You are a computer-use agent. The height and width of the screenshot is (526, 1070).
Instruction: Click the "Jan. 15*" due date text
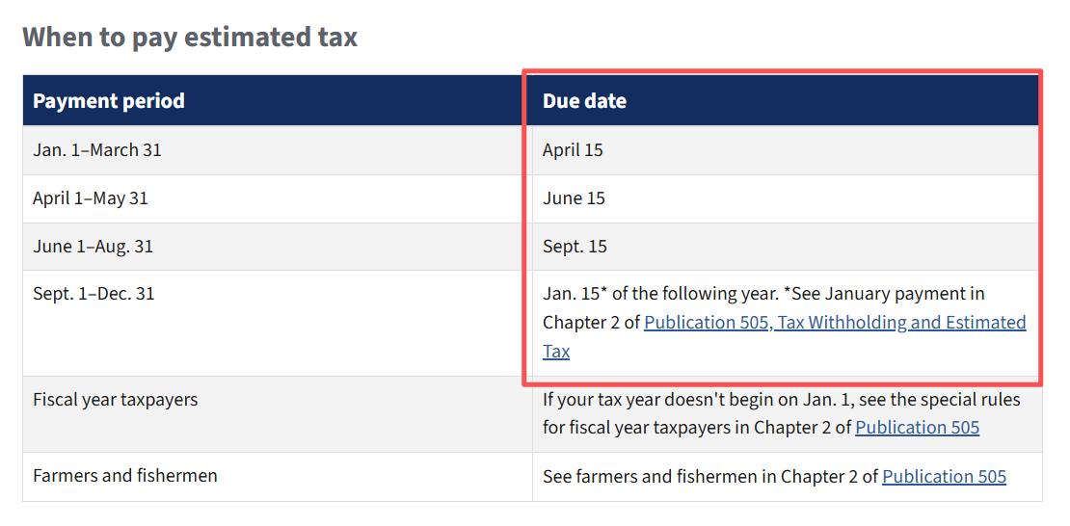pos(570,294)
